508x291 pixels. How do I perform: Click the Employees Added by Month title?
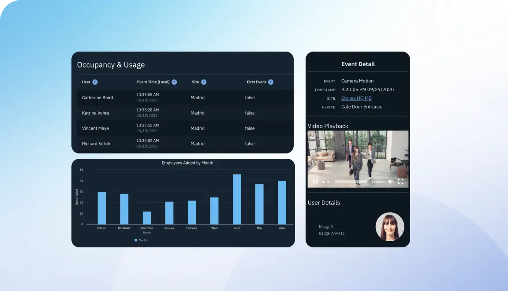pyautogui.click(x=187, y=163)
